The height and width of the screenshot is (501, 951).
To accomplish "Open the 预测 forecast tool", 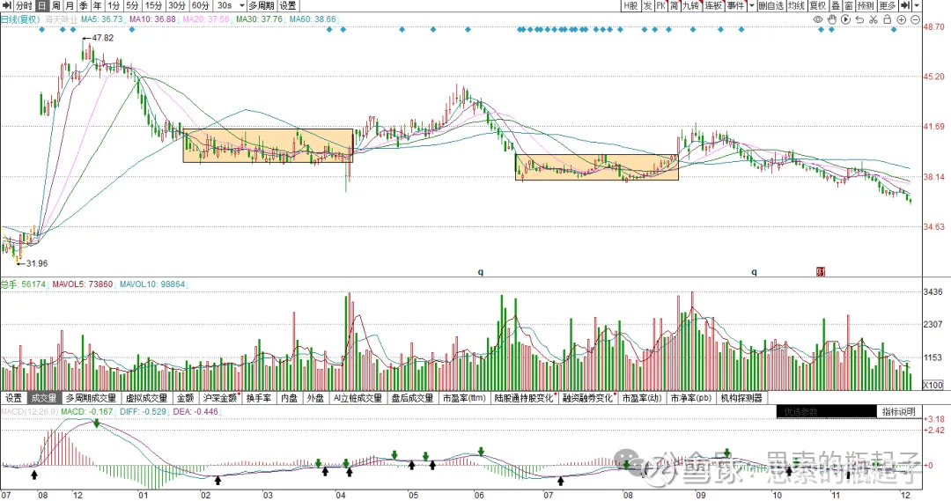I will pyautogui.click(x=866, y=5).
